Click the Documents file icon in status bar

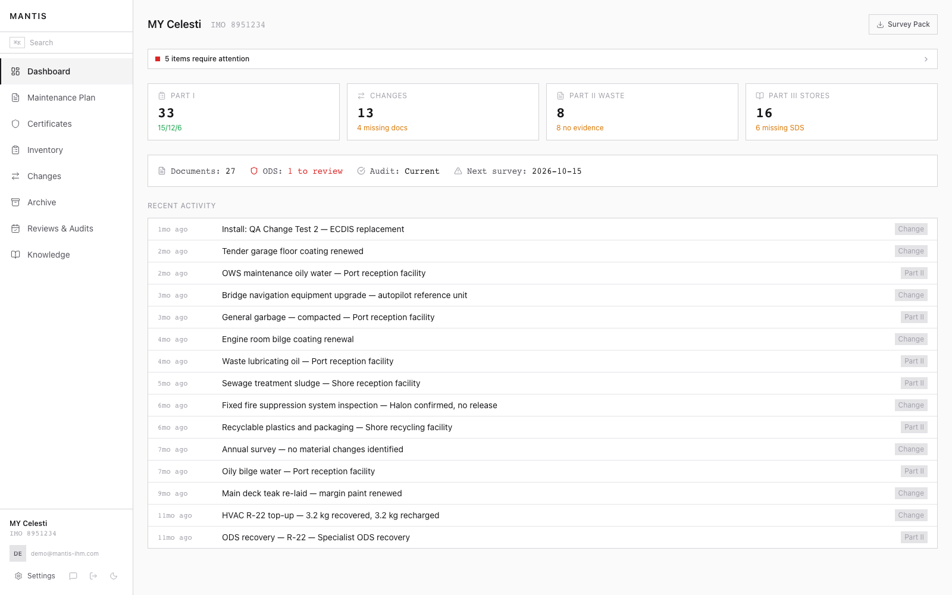(x=162, y=171)
